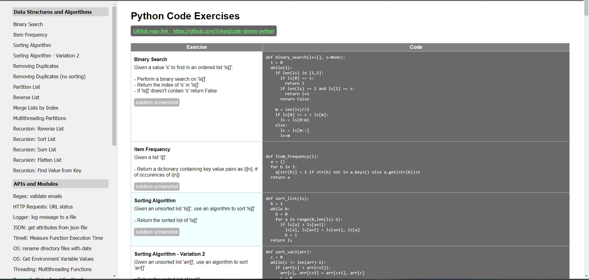Click sidebar scrollbar up arrow
This screenshot has width=589, height=280.
pyautogui.click(x=114, y=4)
